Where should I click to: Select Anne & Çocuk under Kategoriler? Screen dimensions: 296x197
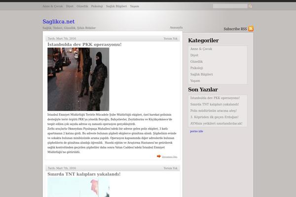pyautogui.click(x=201, y=49)
